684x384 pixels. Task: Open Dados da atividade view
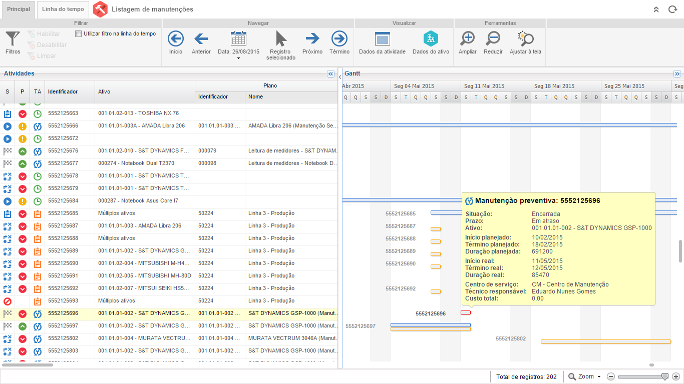point(382,39)
